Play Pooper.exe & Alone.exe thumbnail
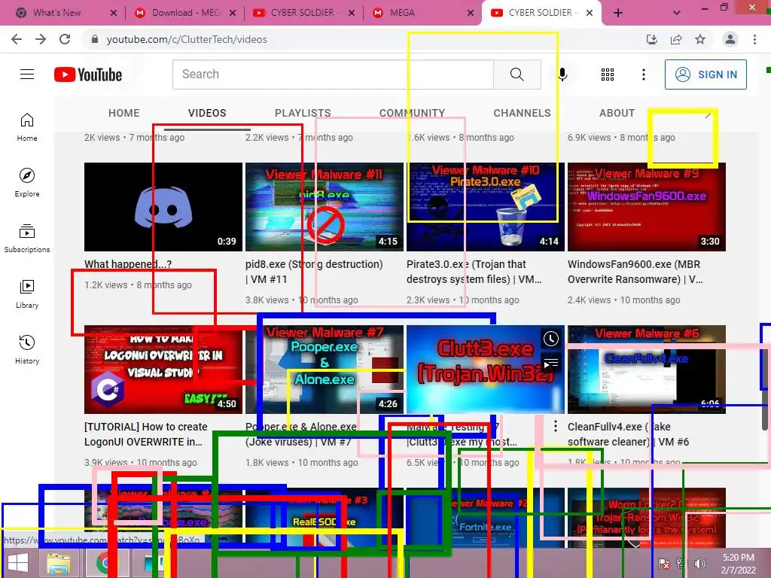The image size is (771, 578). [325, 370]
